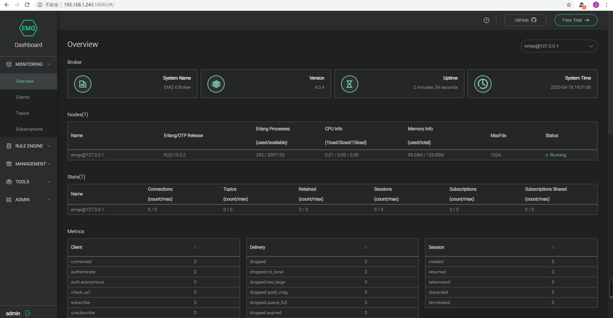Expand the ADMIN menu
Viewport: 613px width, 318px height.
28,200
